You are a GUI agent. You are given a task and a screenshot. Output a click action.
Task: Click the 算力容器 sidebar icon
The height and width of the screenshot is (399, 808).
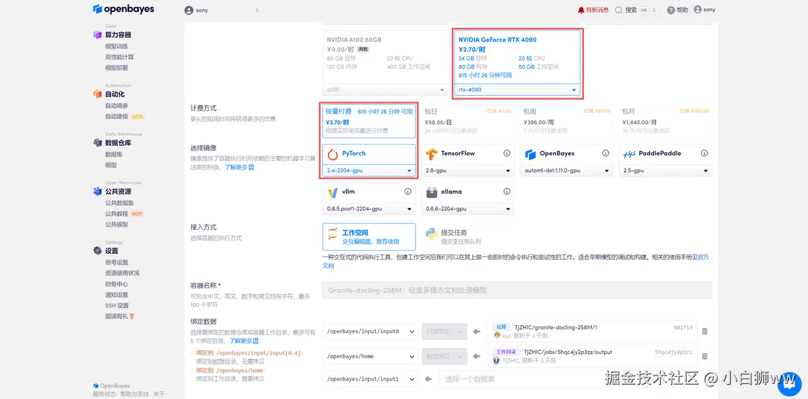point(97,35)
